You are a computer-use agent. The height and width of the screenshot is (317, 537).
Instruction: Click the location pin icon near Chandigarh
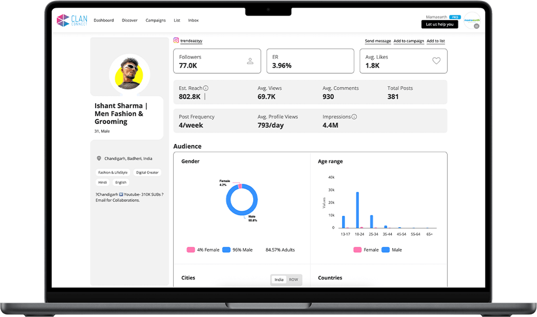pyautogui.click(x=99, y=158)
